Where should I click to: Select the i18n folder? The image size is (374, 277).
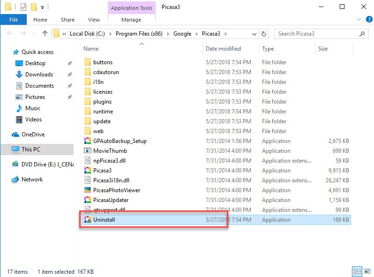(98, 82)
